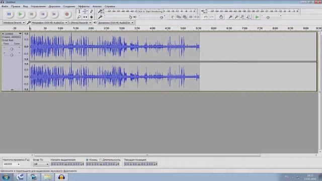Open the Управление menu
The width and height of the screenshot is (322, 181).
(x=38, y=7)
